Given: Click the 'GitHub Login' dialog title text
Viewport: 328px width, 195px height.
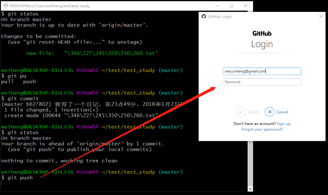Looking at the screenshot, I should click(220, 17).
